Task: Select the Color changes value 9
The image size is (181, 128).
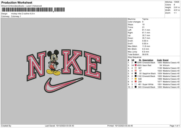Action: point(143,22)
